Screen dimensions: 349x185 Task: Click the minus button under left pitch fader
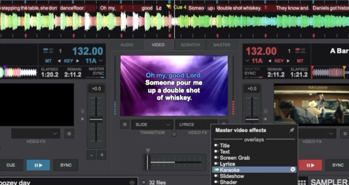point(91,155)
